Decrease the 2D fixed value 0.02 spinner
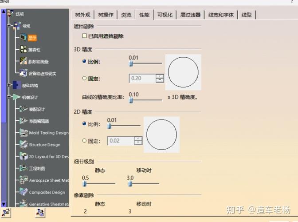Image resolution: width=298 pixels, height=222 pixels. 138,143
